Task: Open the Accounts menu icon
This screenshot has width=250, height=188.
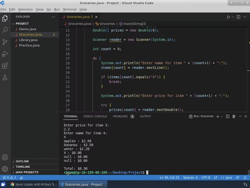Action: pyautogui.click(x=5, y=157)
